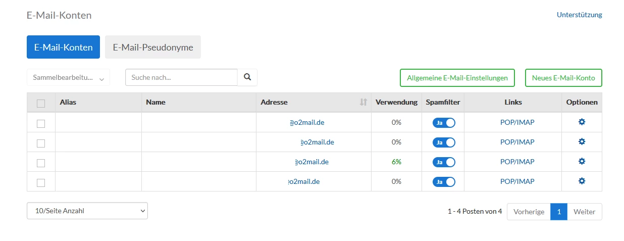The width and height of the screenshot is (624, 241).
Task: Click POP/IMAP link in second row
Action: (517, 142)
